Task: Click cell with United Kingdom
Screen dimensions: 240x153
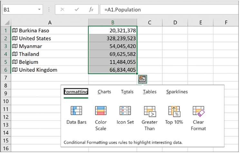Action: tap(50, 70)
